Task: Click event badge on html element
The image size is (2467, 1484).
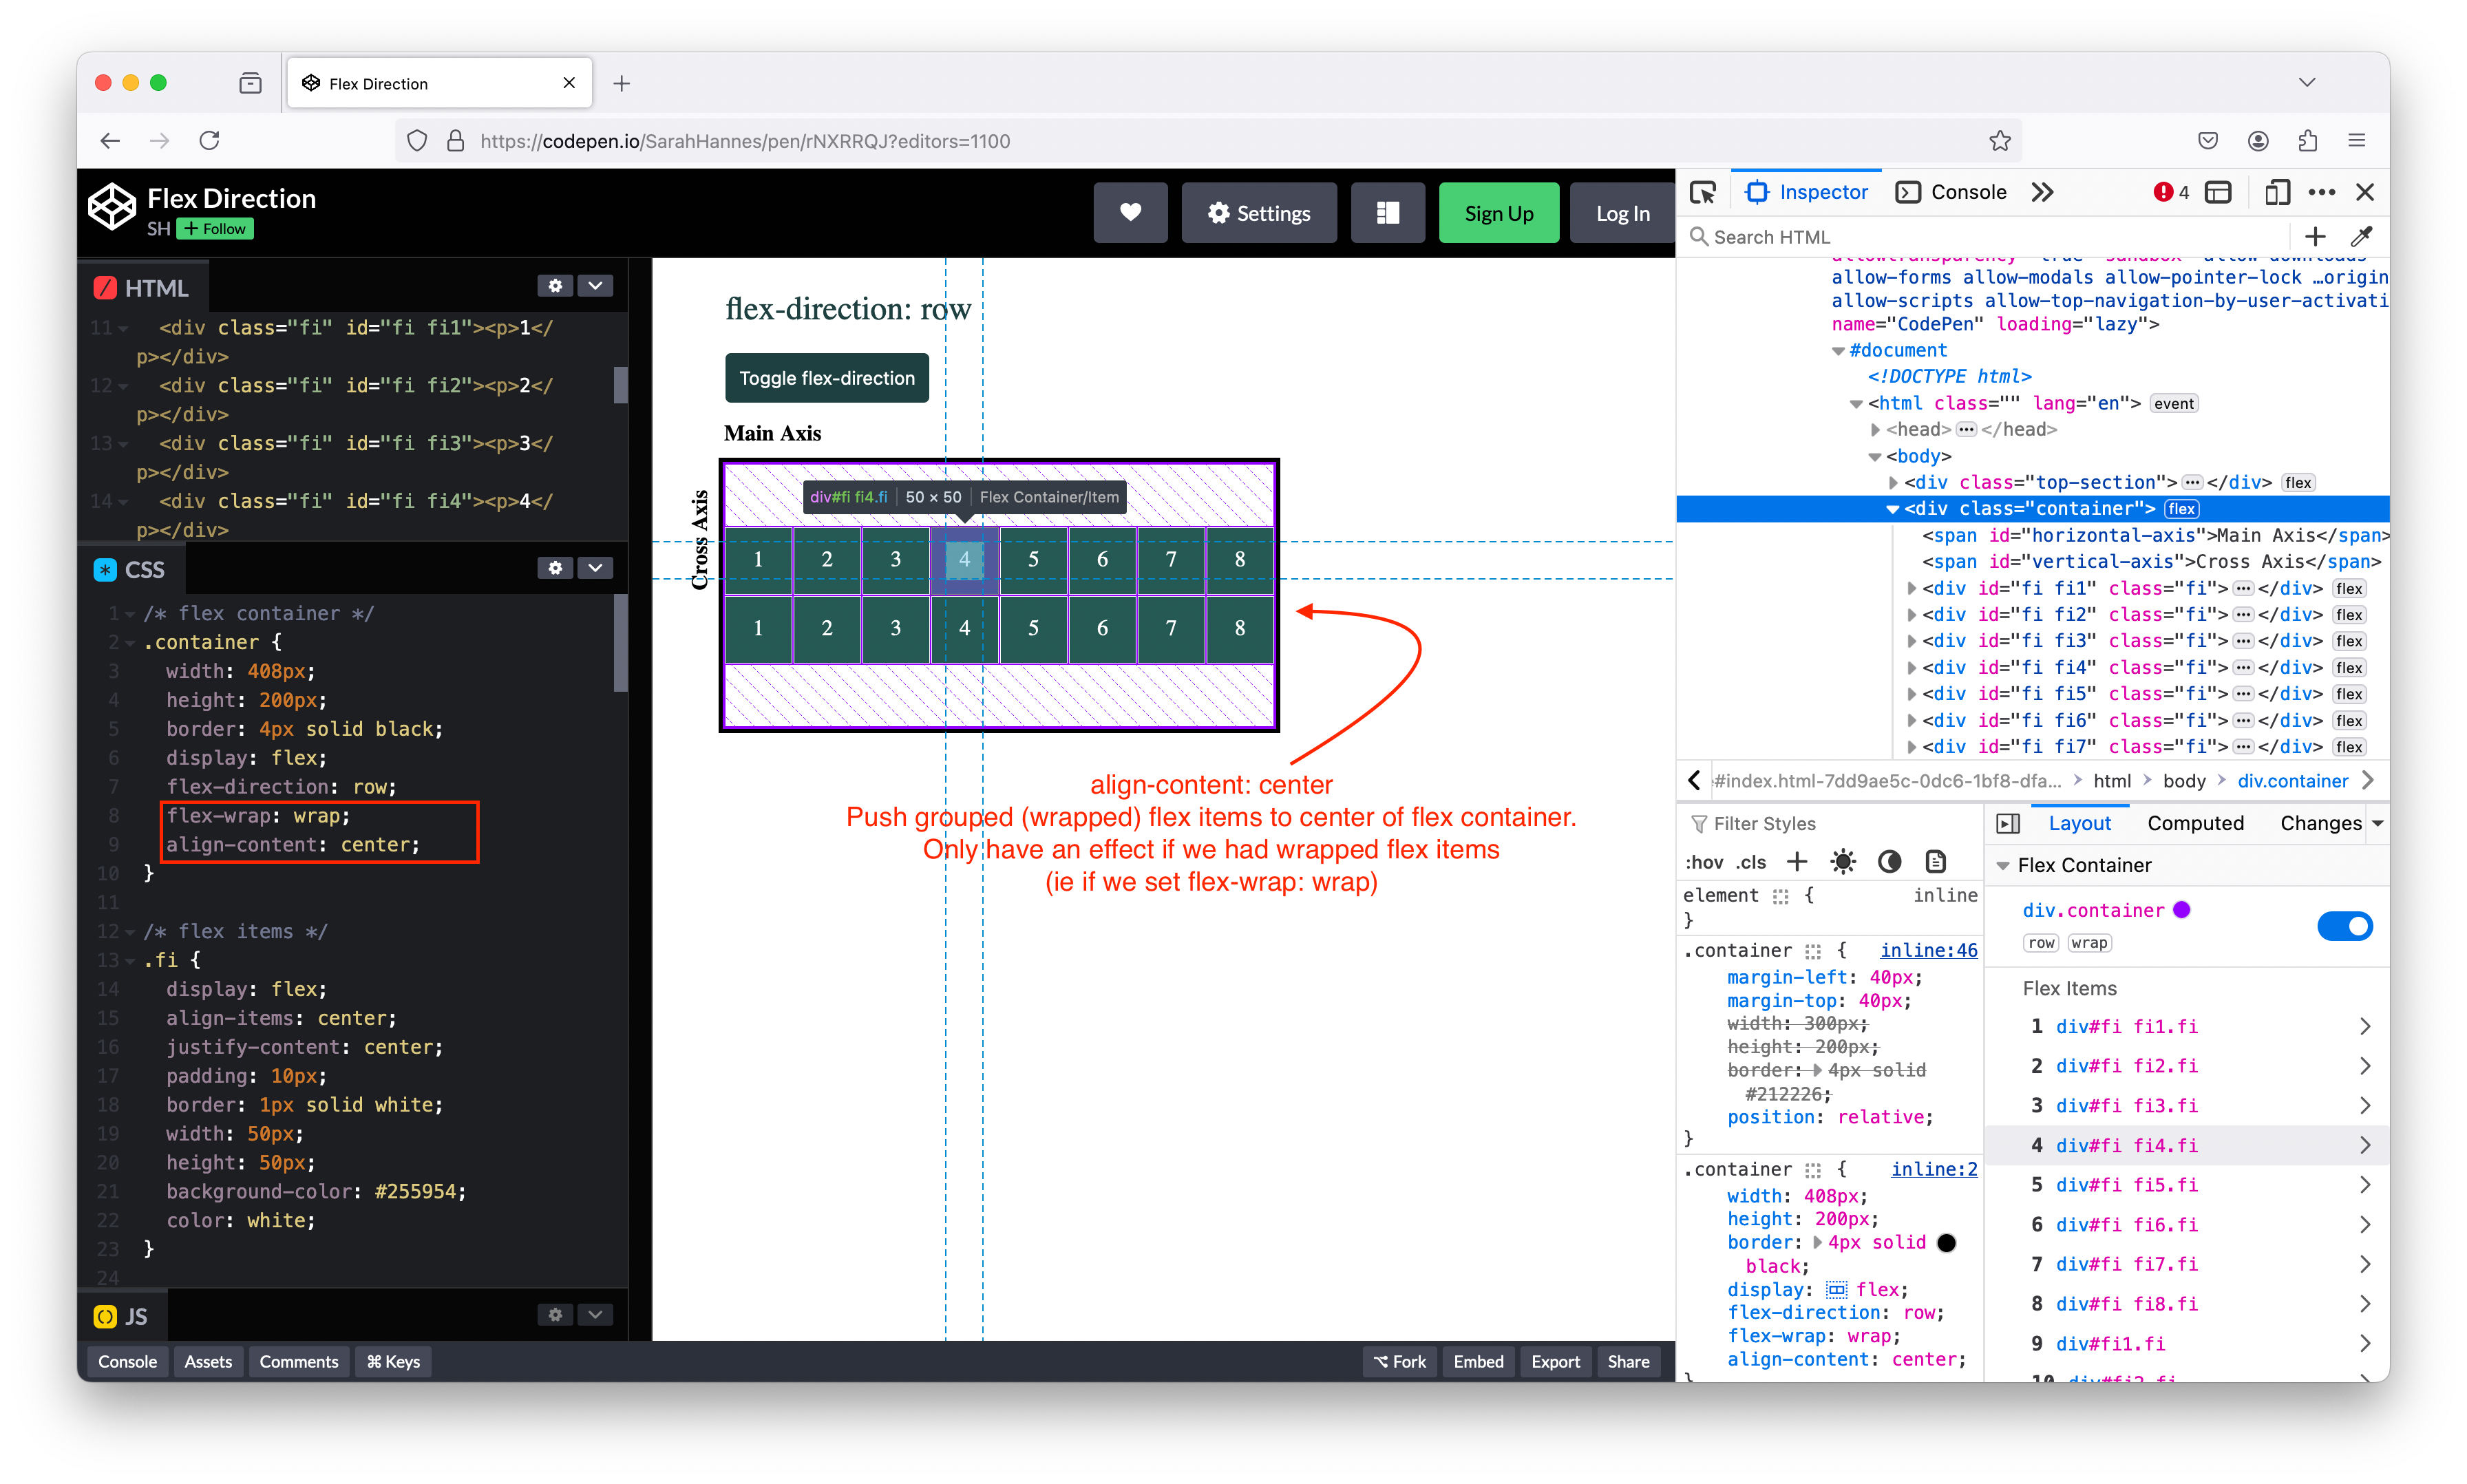Action: [x=2174, y=404]
